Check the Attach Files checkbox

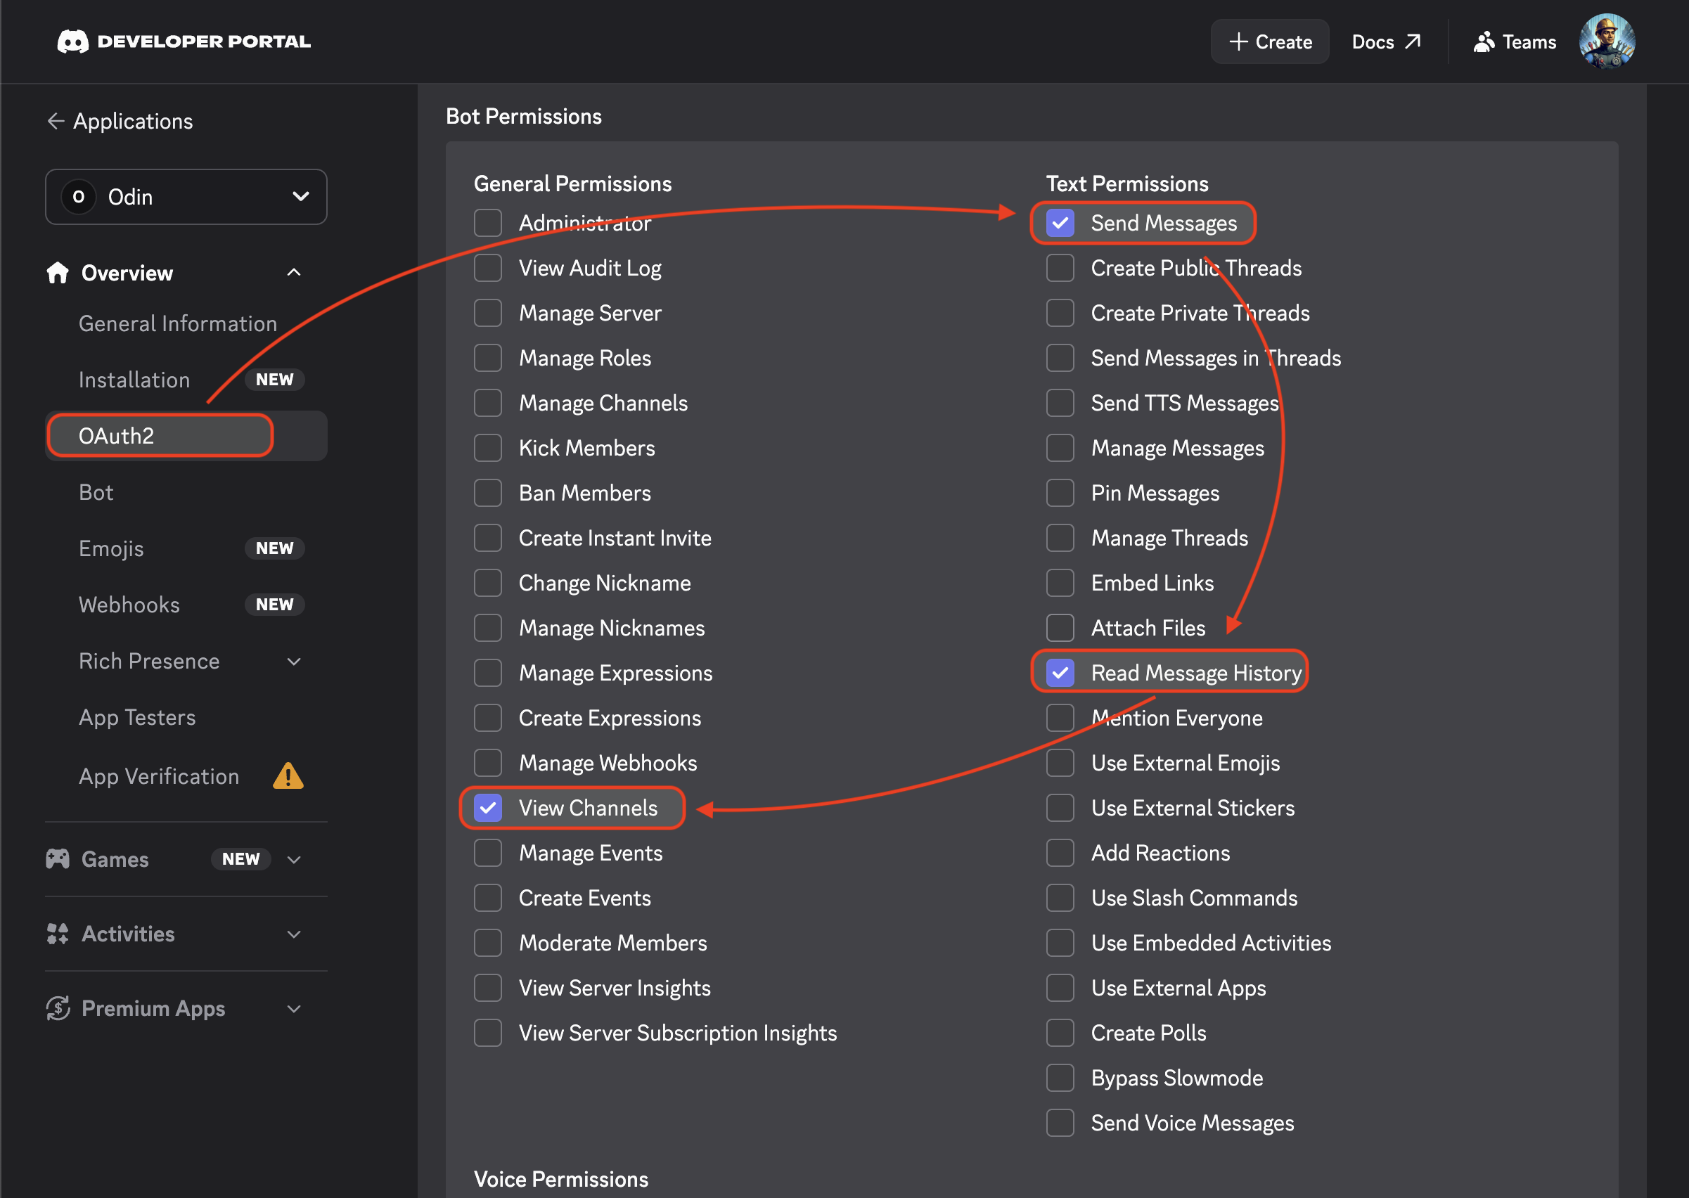[1060, 628]
